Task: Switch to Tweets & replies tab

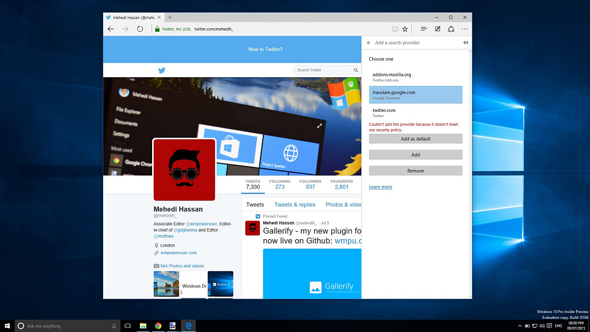Action: (294, 205)
